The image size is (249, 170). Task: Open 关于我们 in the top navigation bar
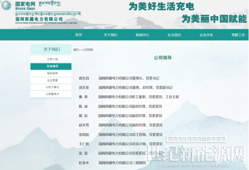click(111, 35)
